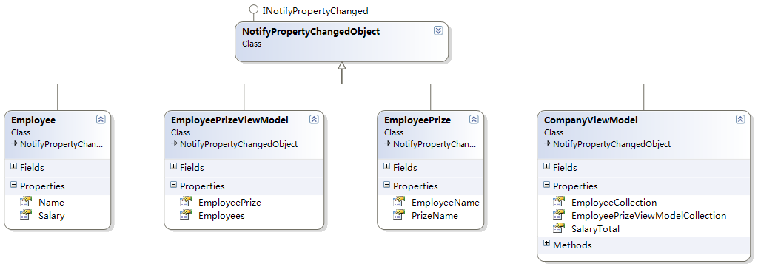Select the Employee class title
The height and width of the screenshot is (275, 758).
click(33, 120)
